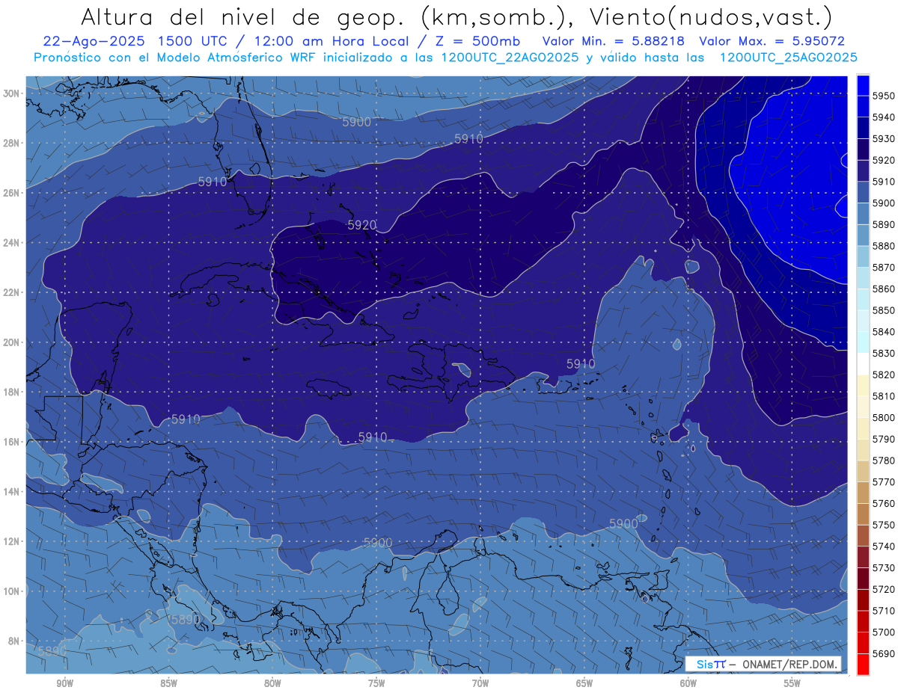Click the 5940 colorbar label
The height and width of the screenshot is (693, 898).
point(883,117)
